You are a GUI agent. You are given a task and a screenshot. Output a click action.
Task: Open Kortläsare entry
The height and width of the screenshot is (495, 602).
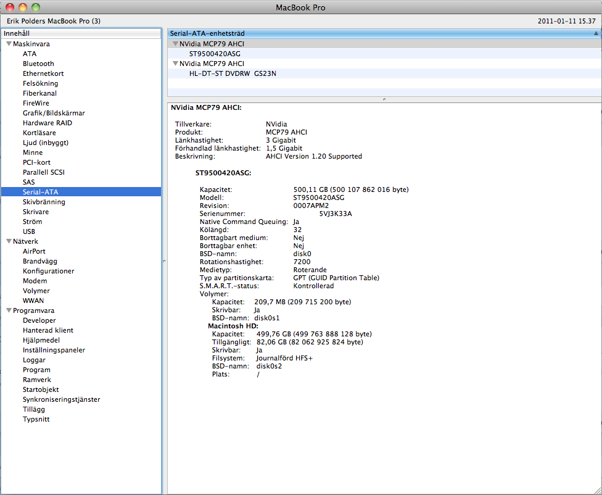39,133
